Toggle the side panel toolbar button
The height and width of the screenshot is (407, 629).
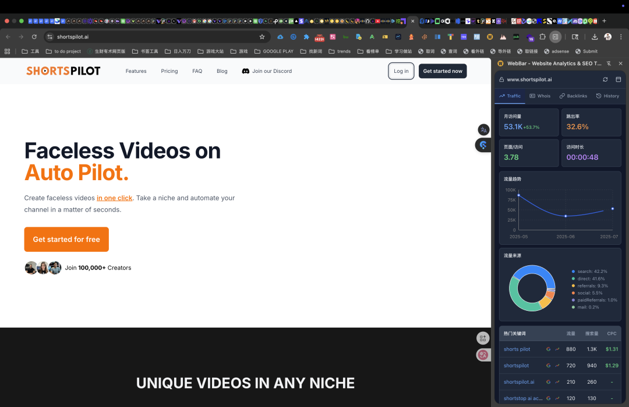click(x=555, y=37)
